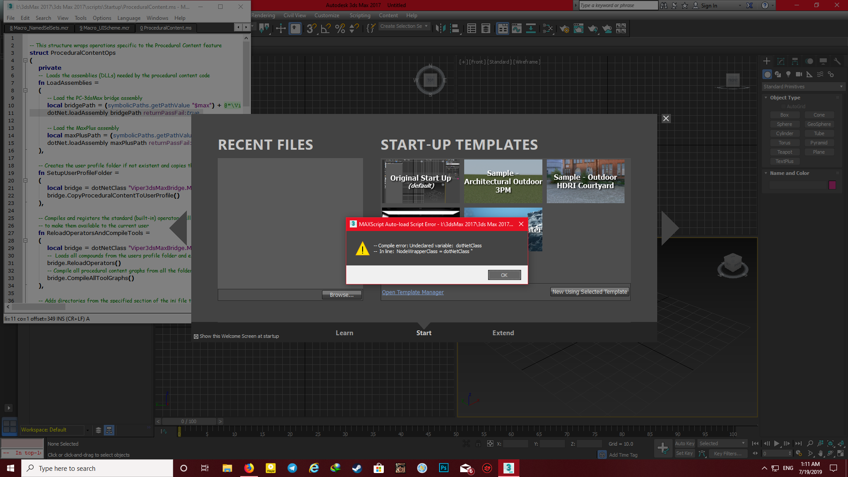Click the time slider 0 / 100 handle
Viewport: 848px width, 477px height.
click(x=189, y=421)
